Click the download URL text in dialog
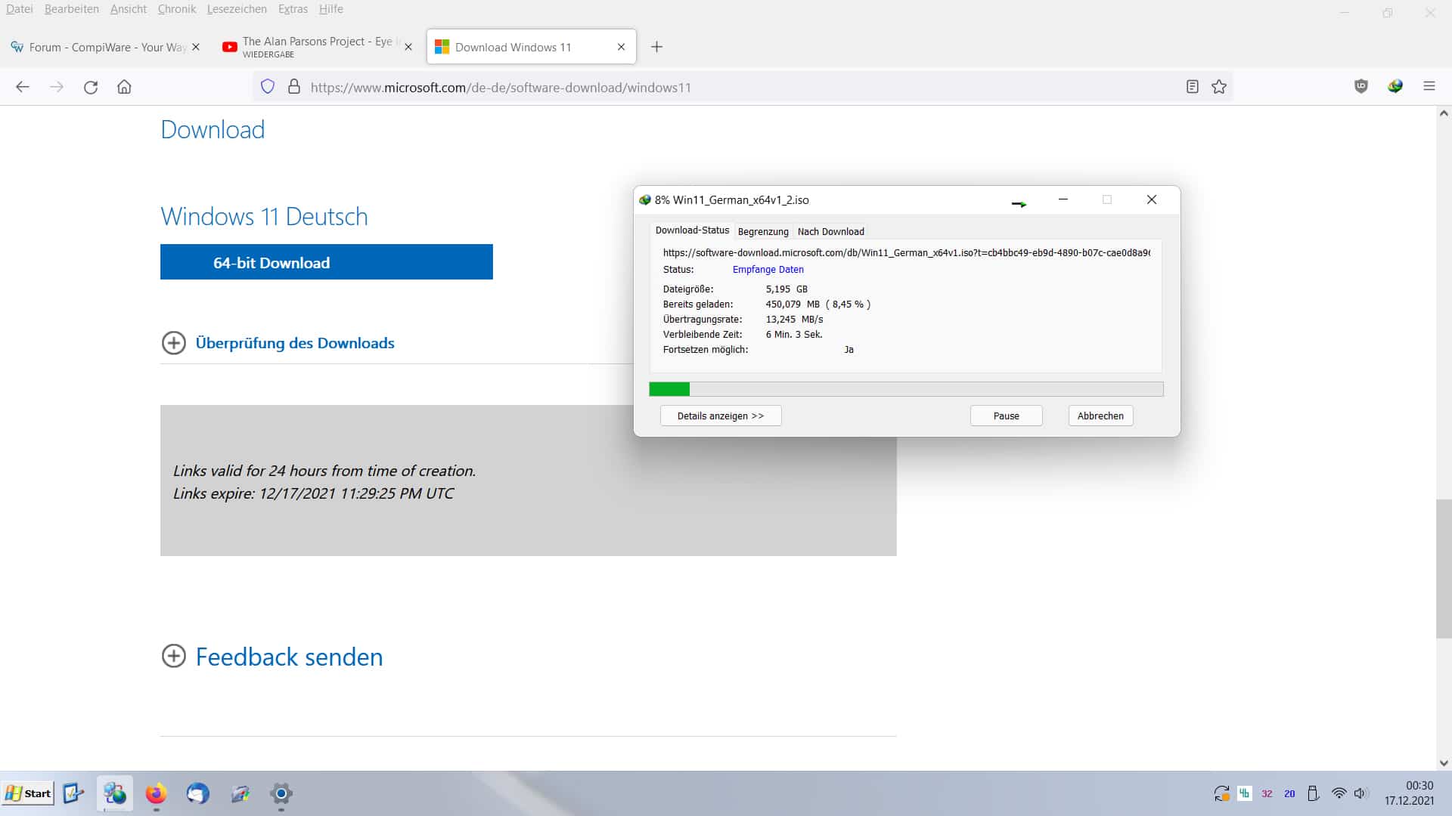1452x816 pixels. coord(906,253)
